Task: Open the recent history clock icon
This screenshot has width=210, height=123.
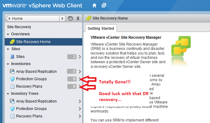Action: point(70,18)
